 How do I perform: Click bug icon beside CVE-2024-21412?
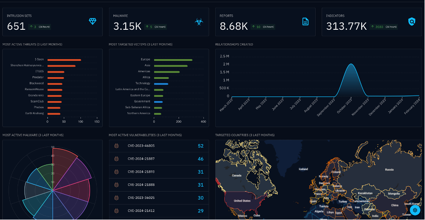117,211
